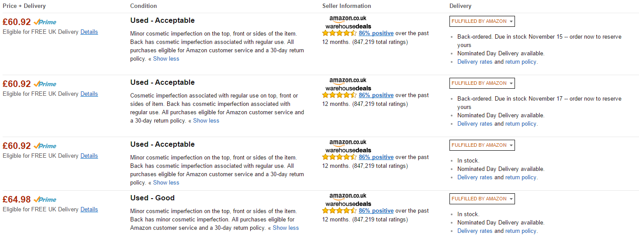Image resolution: width=639 pixels, height=250 pixels.
Task: Click the 86% positive link in the first listing
Action: [x=376, y=33]
